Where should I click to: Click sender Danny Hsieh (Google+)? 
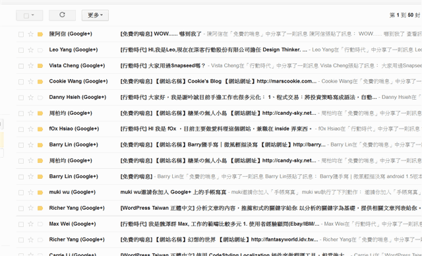click(78, 97)
